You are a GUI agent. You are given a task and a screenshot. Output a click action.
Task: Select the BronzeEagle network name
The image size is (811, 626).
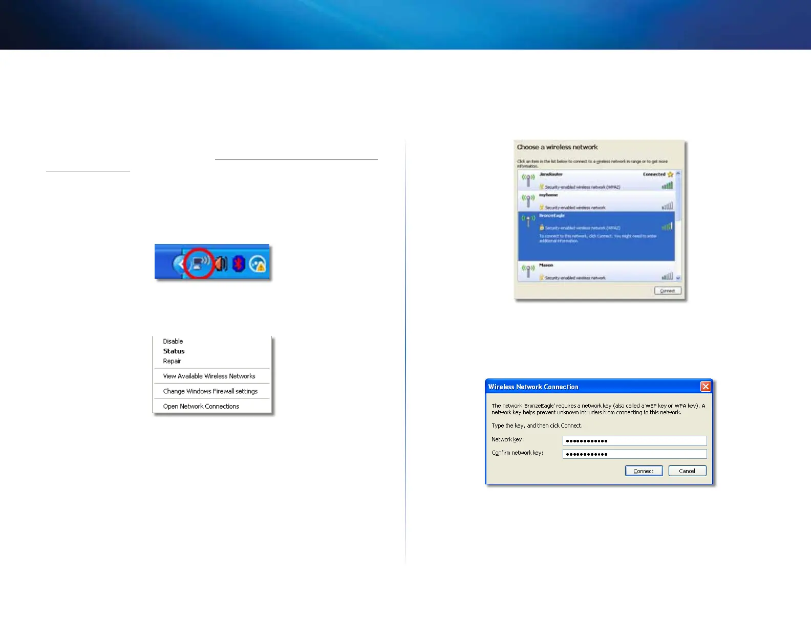click(x=552, y=215)
